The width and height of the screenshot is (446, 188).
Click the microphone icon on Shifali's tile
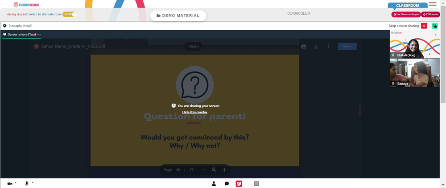pos(393,55)
